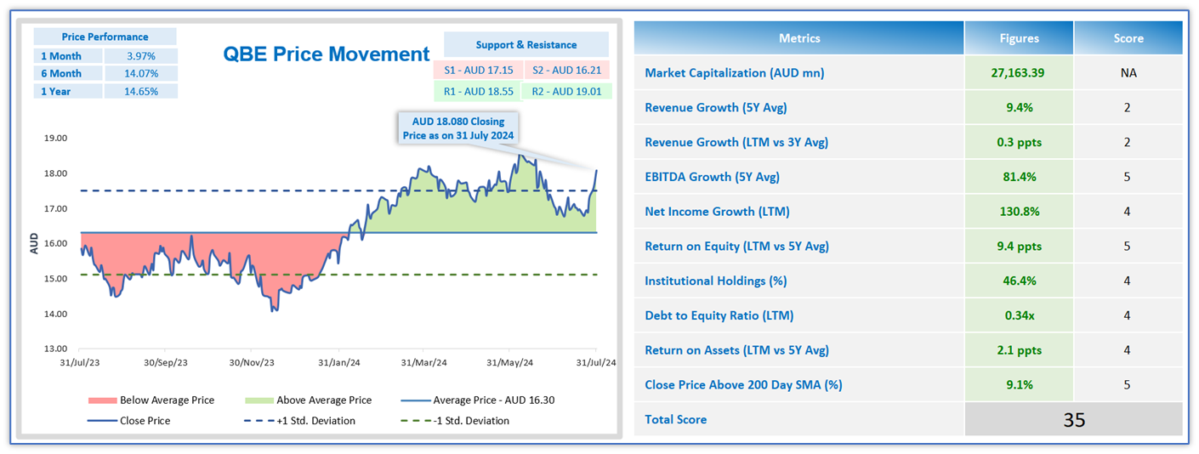Select 'Market Capitalization (AUD mn)' row label
This screenshot has height=454, width=1199.
pyautogui.click(x=734, y=73)
